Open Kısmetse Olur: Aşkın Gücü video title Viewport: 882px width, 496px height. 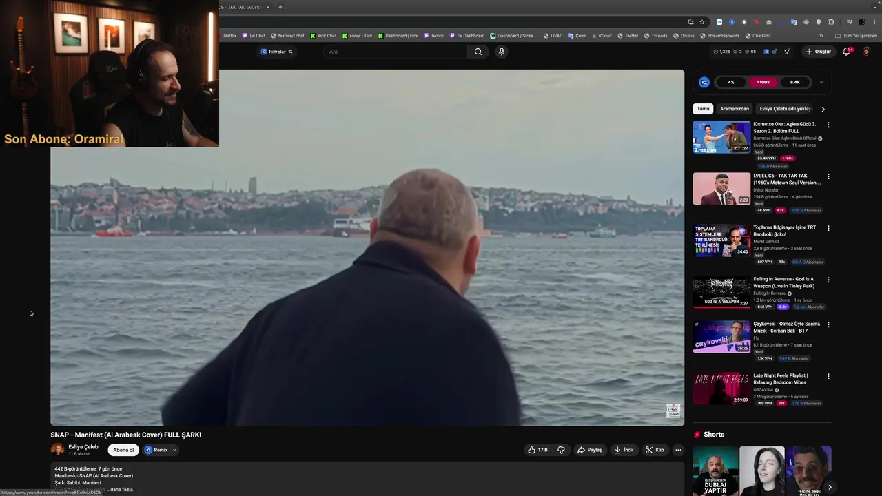(x=785, y=127)
